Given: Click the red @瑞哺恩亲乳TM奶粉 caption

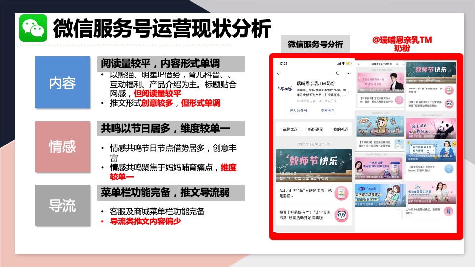Looking at the screenshot, I should point(402,44).
